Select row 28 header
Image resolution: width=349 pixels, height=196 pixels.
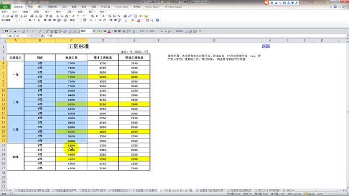[3, 173]
